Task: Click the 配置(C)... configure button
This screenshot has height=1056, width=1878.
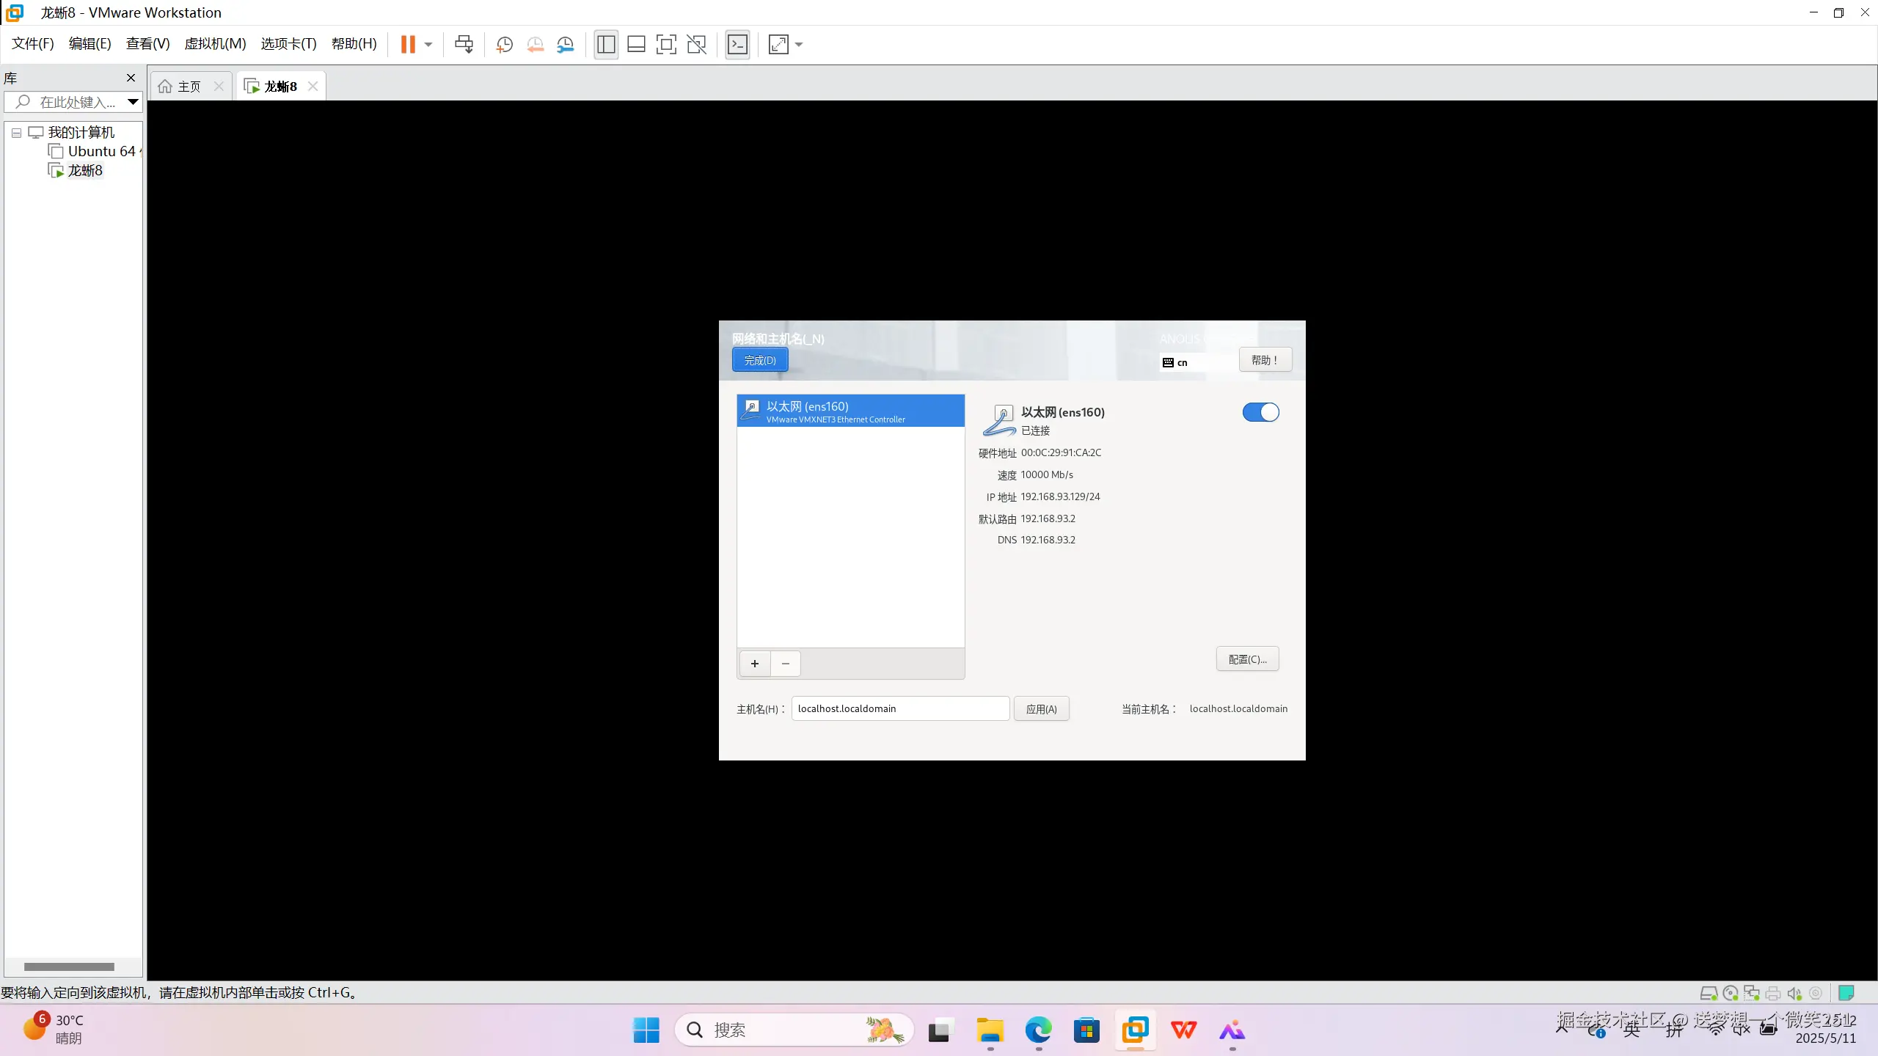Action: [1247, 659]
